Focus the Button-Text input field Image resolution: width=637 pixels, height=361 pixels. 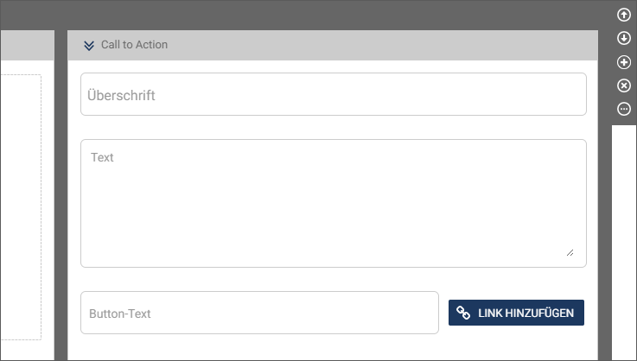pyautogui.click(x=259, y=313)
